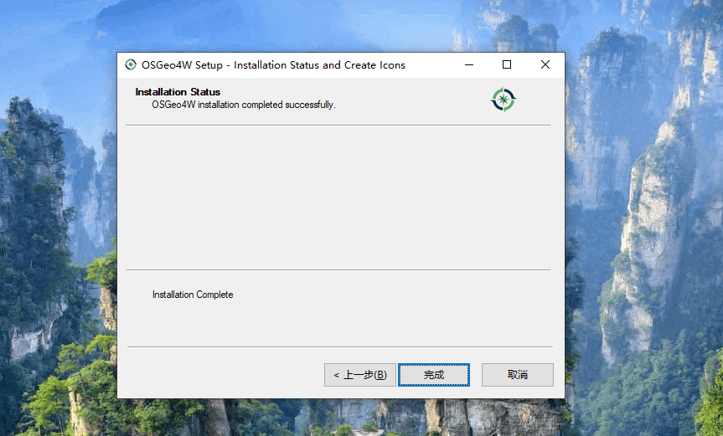Click the desktop wallpaper below the dialog
Screen dimensions: 723x436
click(x=335, y=418)
